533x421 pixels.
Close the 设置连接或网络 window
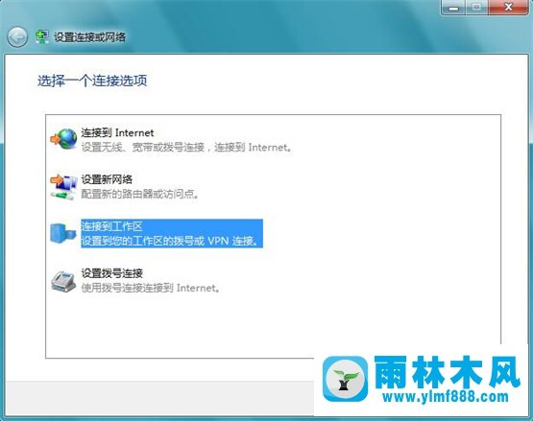pos(508,8)
